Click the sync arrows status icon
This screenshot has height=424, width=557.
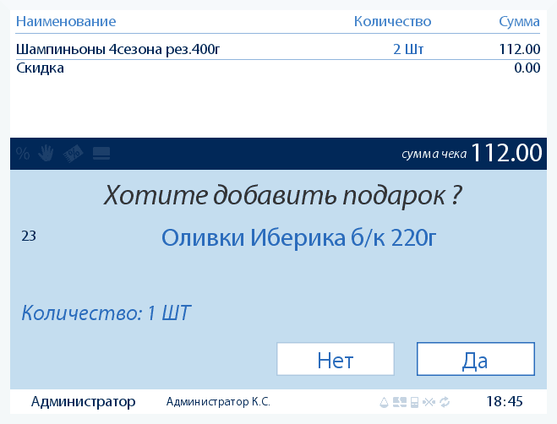click(x=445, y=402)
